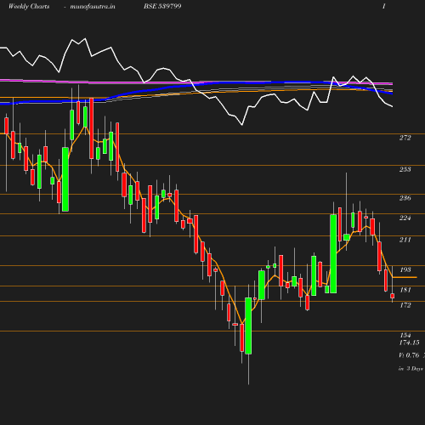Click the 193 price level label
The height and width of the screenshot is (425, 425).
pos(405,269)
